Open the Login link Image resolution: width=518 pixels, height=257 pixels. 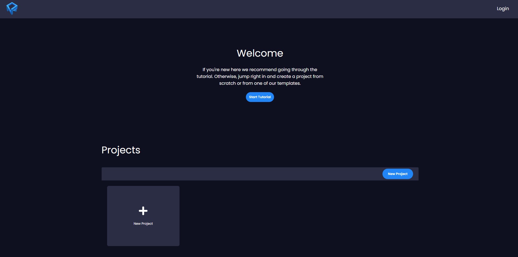click(503, 9)
